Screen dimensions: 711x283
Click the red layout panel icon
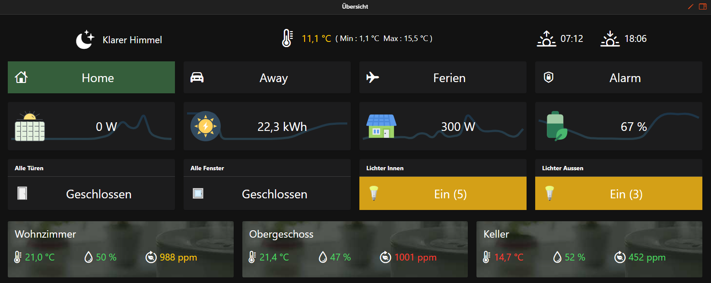pos(703,6)
